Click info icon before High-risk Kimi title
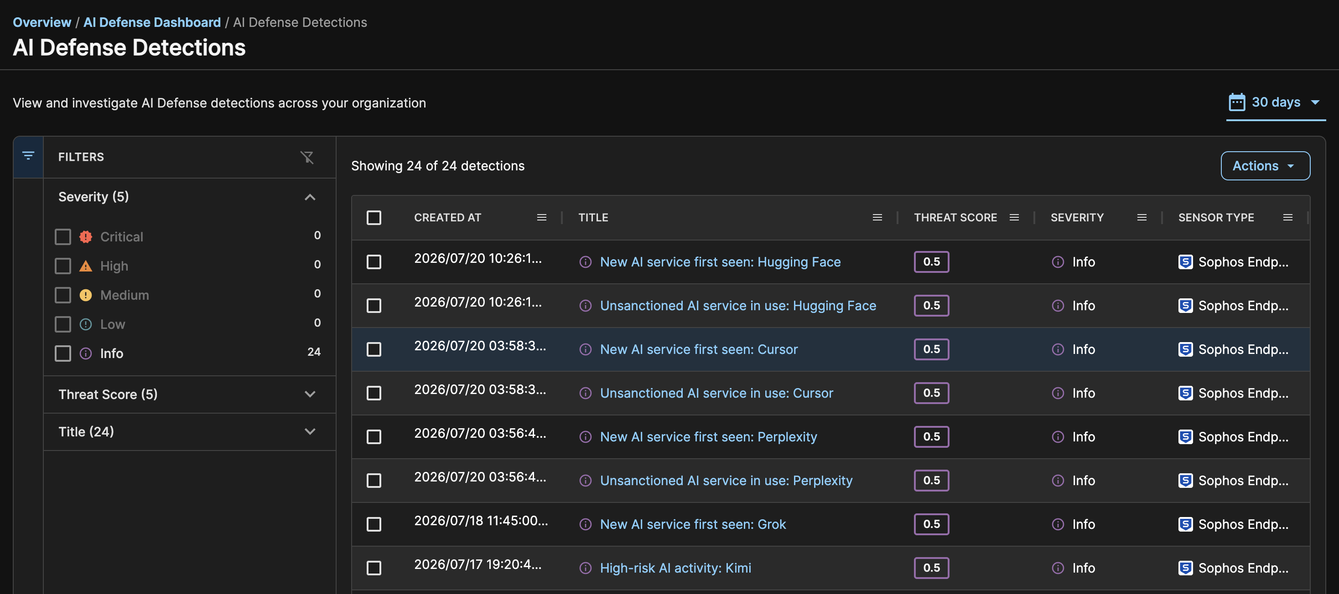Image resolution: width=1339 pixels, height=594 pixels. click(x=585, y=568)
